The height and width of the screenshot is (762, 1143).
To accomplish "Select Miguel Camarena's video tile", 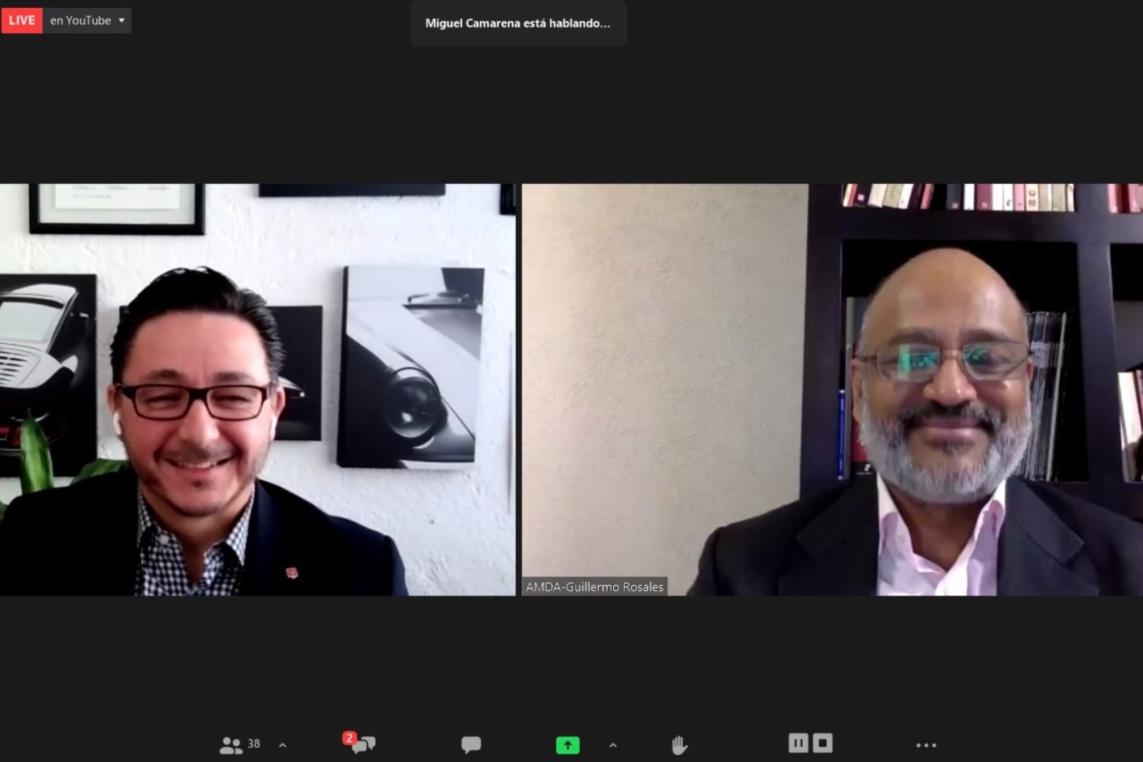I will pos(258,389).
